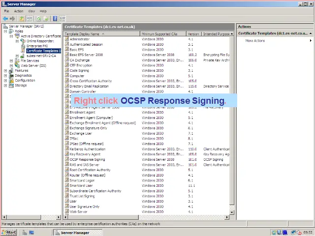Click the Up one level folder icon
This screenshot has width=315, height=236.
coord(22,19)
